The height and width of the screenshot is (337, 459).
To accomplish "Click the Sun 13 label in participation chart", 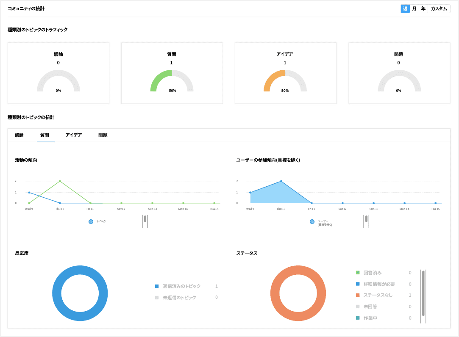I will click(374, 209).
